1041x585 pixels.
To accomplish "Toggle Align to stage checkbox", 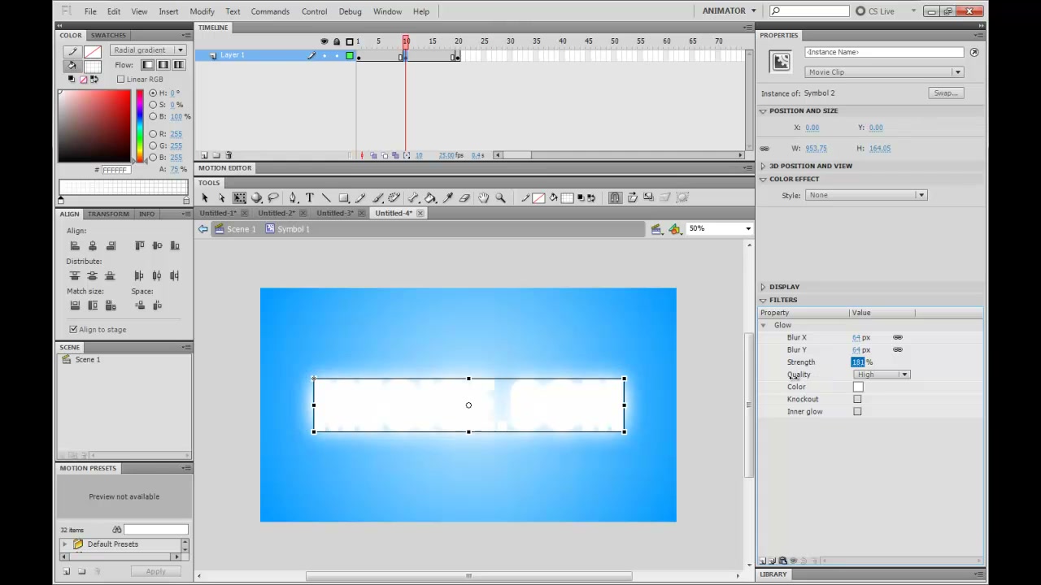I will pos(73,329).
